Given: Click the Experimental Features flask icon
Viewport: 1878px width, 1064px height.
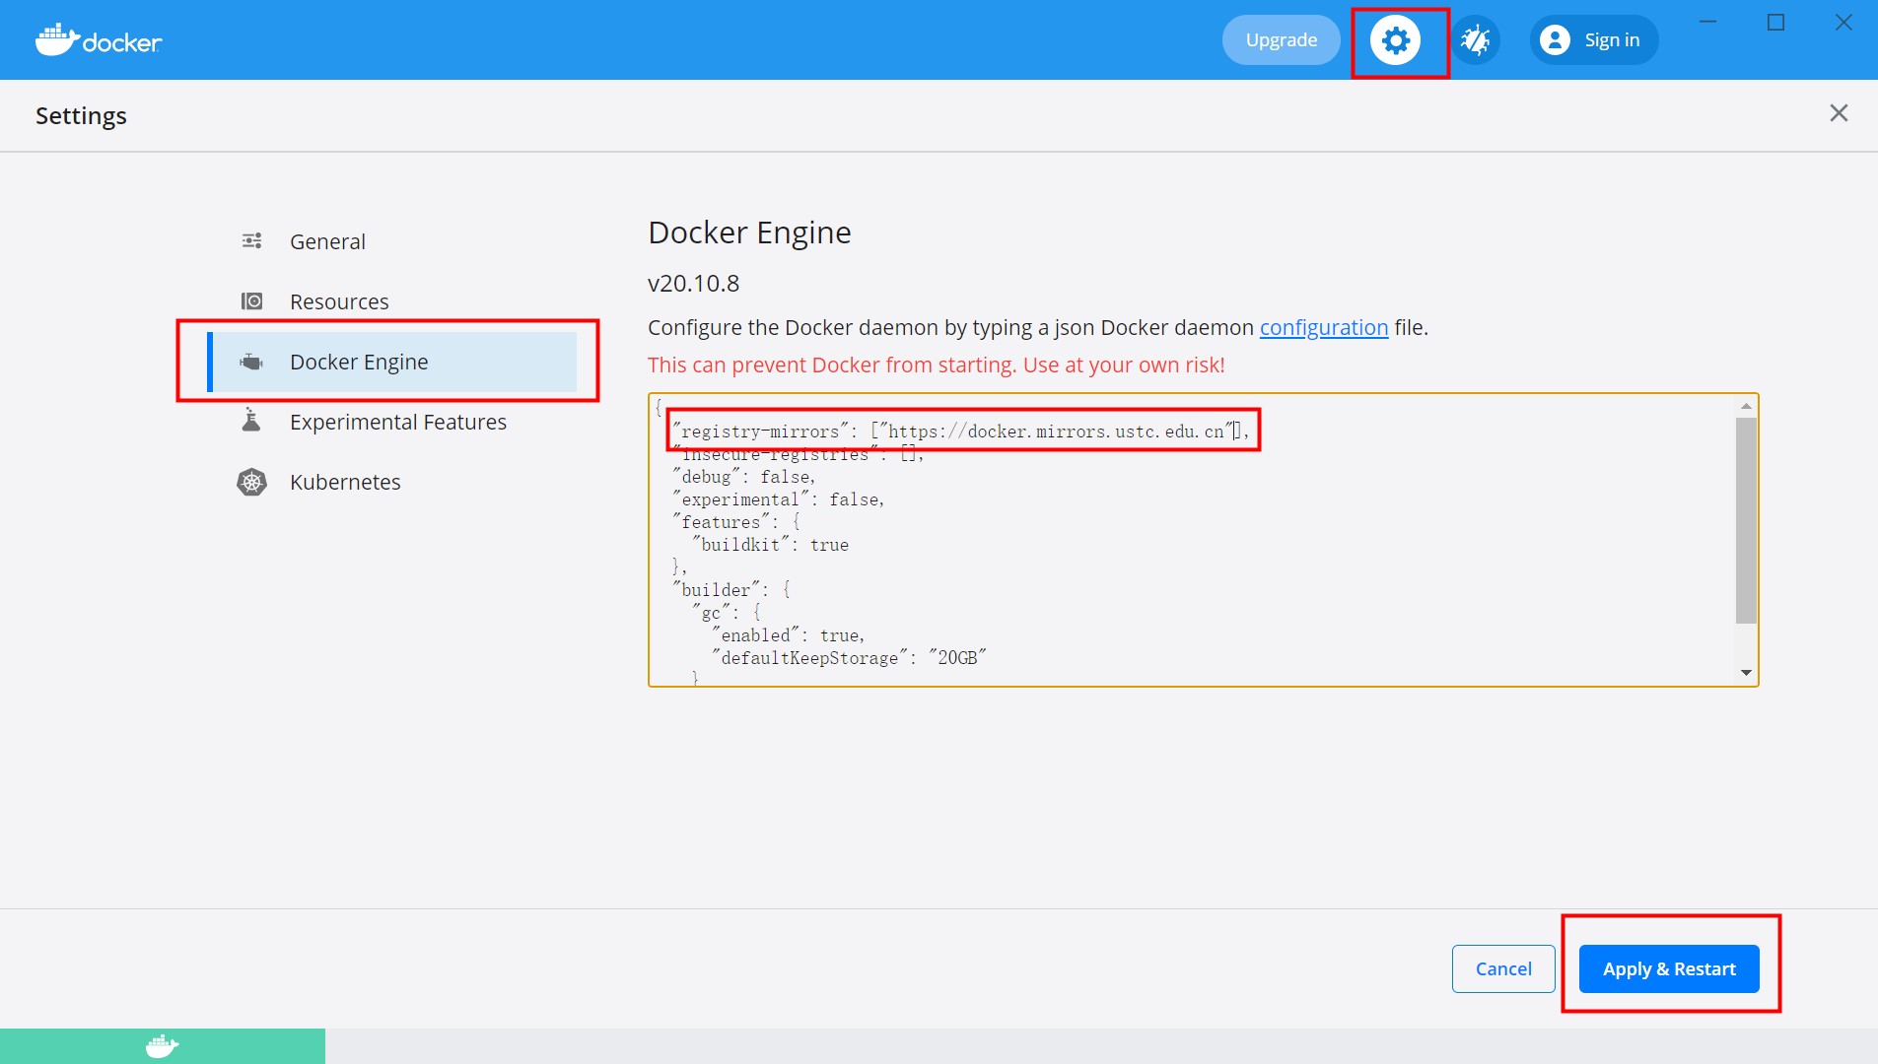Looking at the screenshot, I should [x=252, y=421].
